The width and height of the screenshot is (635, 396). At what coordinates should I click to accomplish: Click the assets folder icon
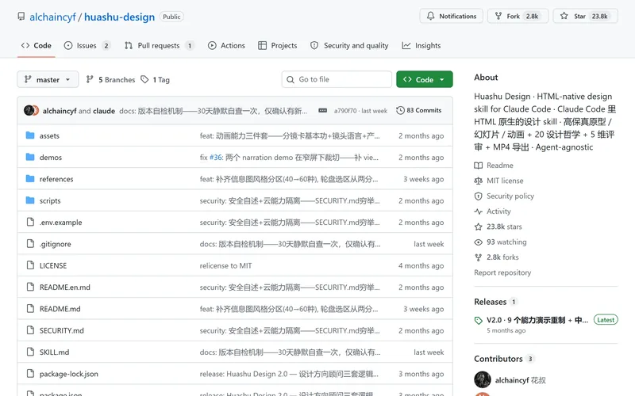(x=30, y=135)
